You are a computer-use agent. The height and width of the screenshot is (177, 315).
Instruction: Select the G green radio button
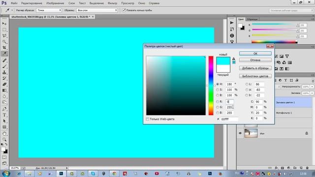click(218, 107)
